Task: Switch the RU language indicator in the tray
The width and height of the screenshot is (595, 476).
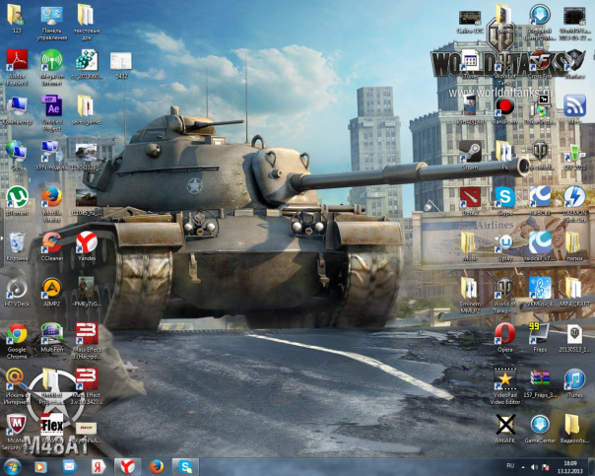Action: [510, 465]
